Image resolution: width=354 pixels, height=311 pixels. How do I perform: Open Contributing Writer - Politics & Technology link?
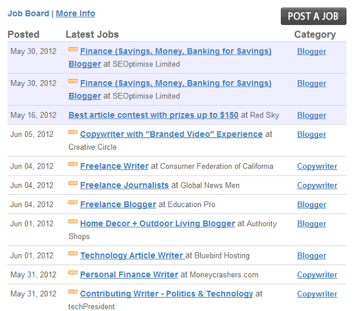point(167,294)
